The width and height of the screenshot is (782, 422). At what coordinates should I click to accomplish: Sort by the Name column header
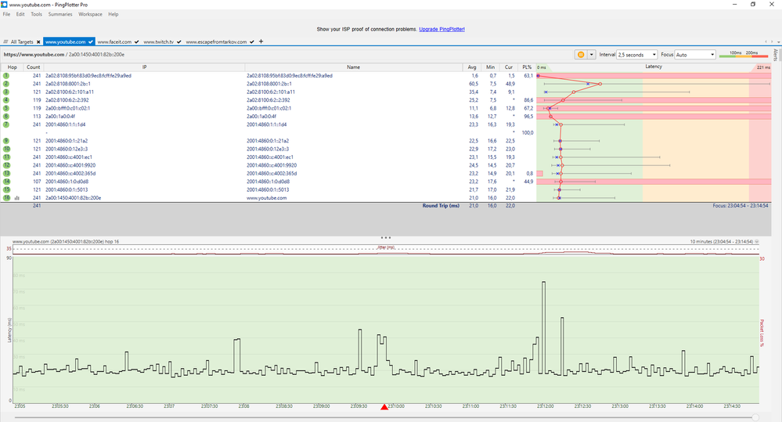[354, 67]
